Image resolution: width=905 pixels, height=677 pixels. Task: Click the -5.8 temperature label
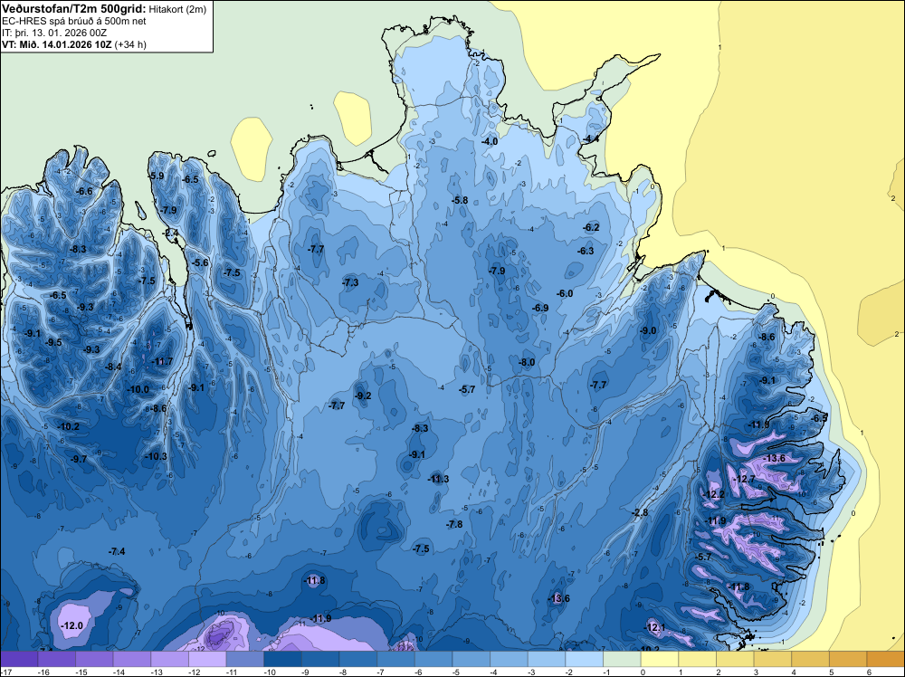click(460, 200)
